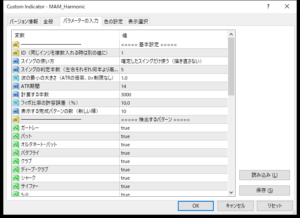The width and height of the screenshot is (300, 218).
Task: Click boolean icon next to オルタネート・バット
Action: pyautogui.click(x=16, y=145)
